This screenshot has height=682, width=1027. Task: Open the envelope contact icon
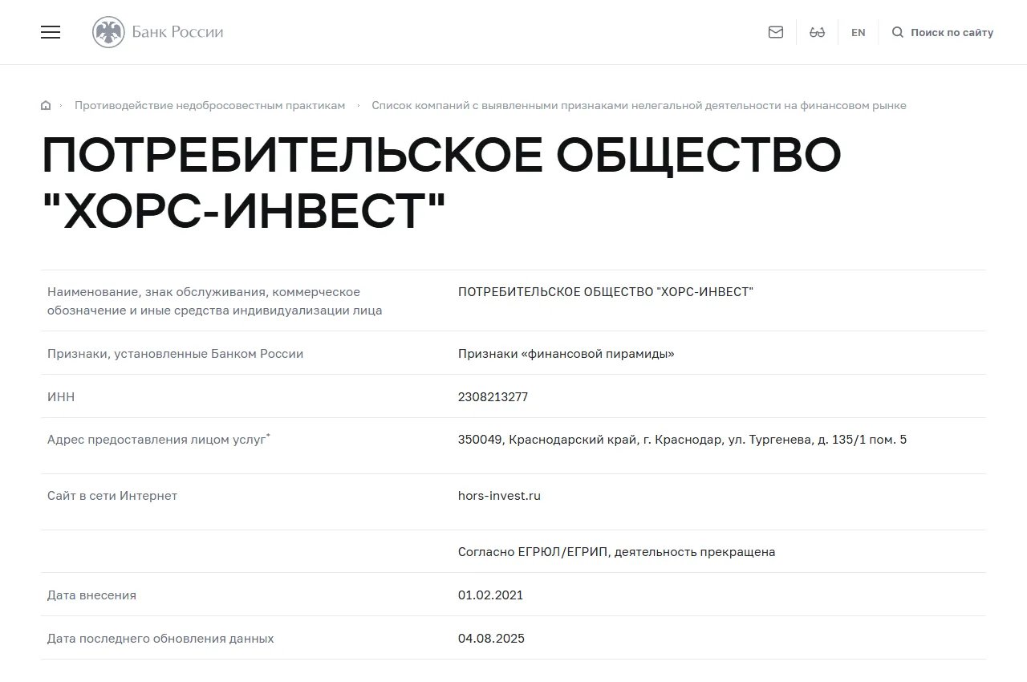click(776, 32)
